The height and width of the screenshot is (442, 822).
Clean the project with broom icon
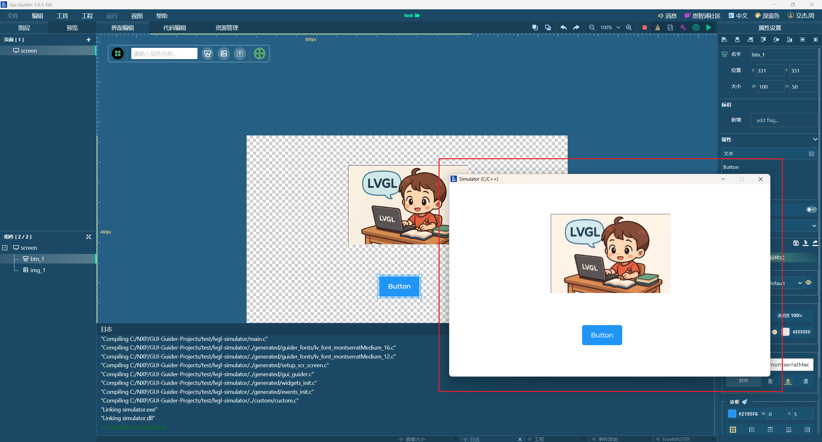pyautogui.click(x=658, y=28)
